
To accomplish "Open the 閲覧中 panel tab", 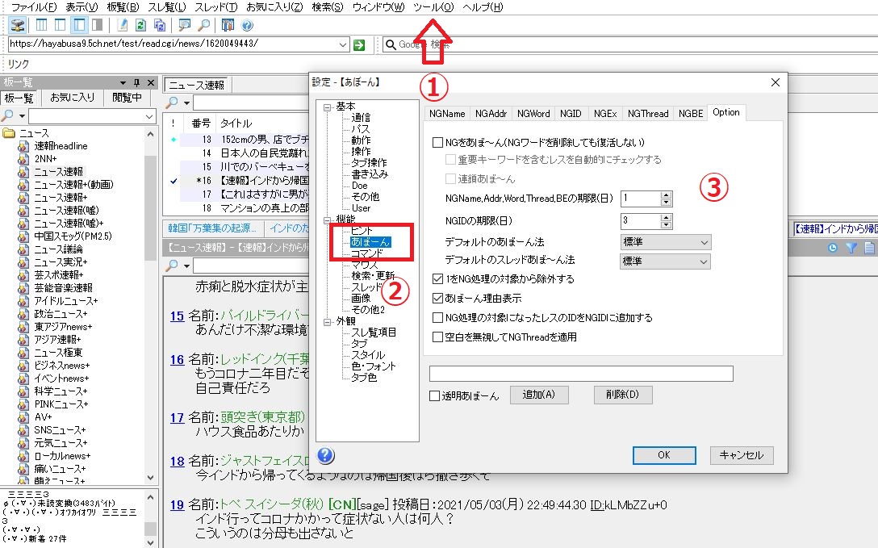I will coord(128,98).
